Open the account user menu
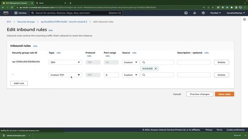Screen dimensions: 248x139 236,13
